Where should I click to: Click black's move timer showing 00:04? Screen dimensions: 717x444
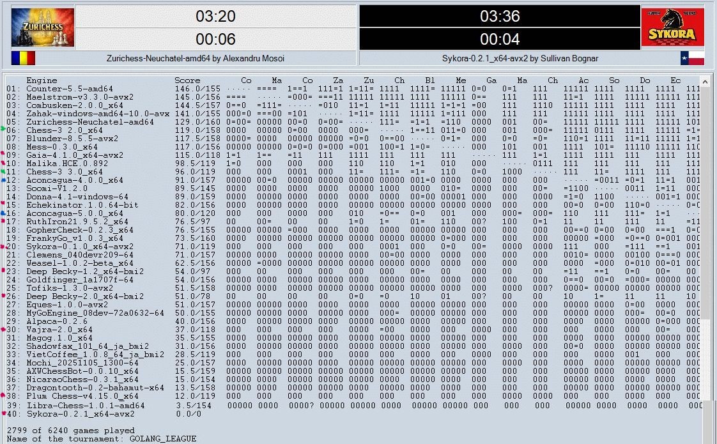pyautogui.click(x=500, y=40)
